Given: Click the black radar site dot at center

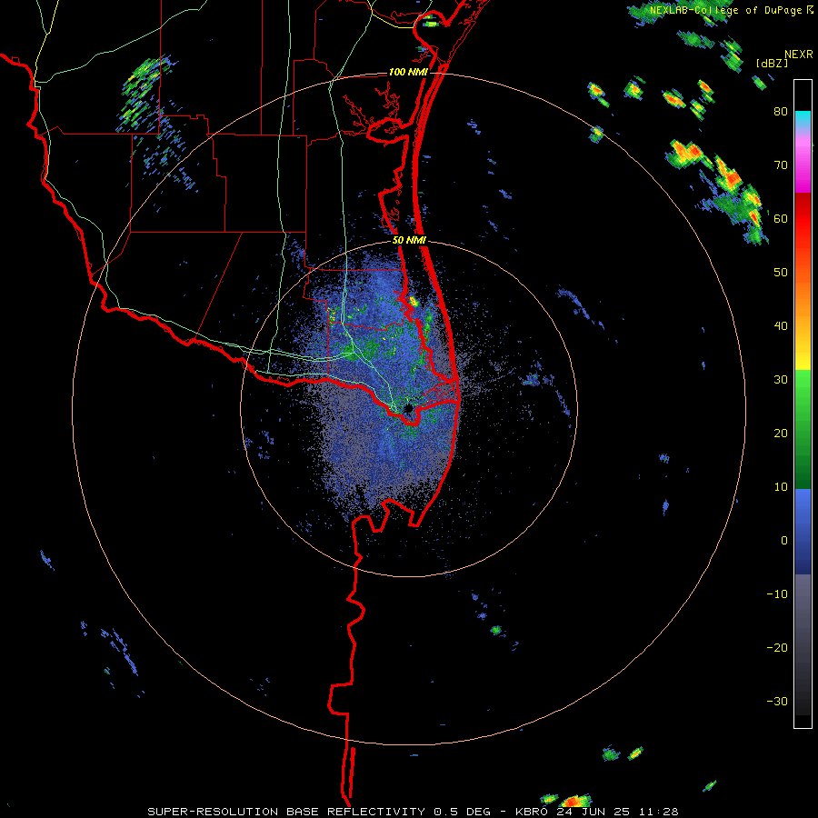Looking at the screenshot, I should (408, 408).
